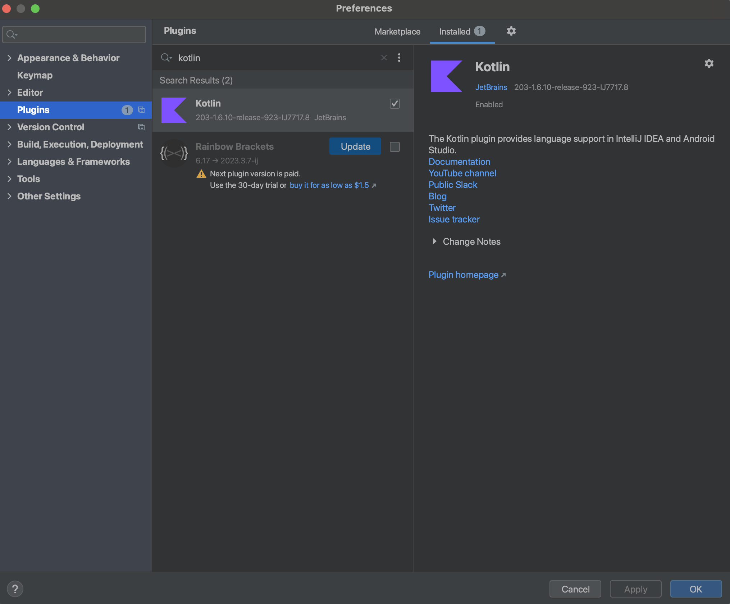
Task: Click the Rainbow Brackets plugin icon
Action: coord(174,153)
